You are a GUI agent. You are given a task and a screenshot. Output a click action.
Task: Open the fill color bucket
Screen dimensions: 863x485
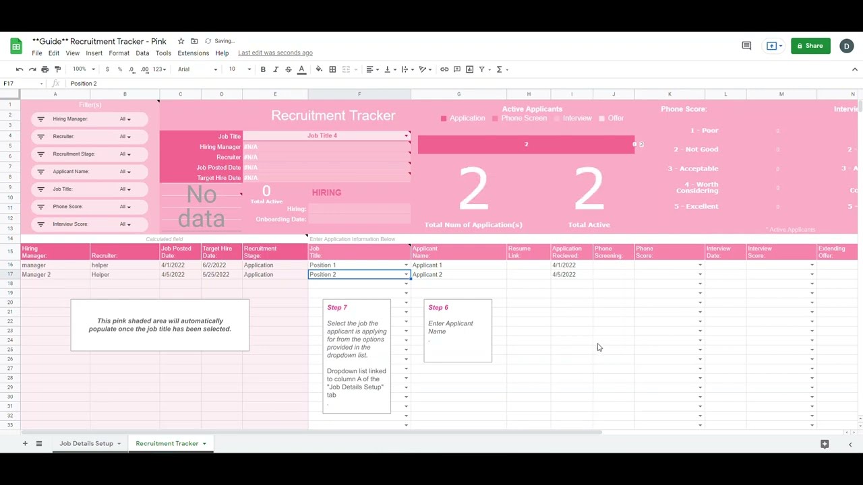(x=320, y=69)
